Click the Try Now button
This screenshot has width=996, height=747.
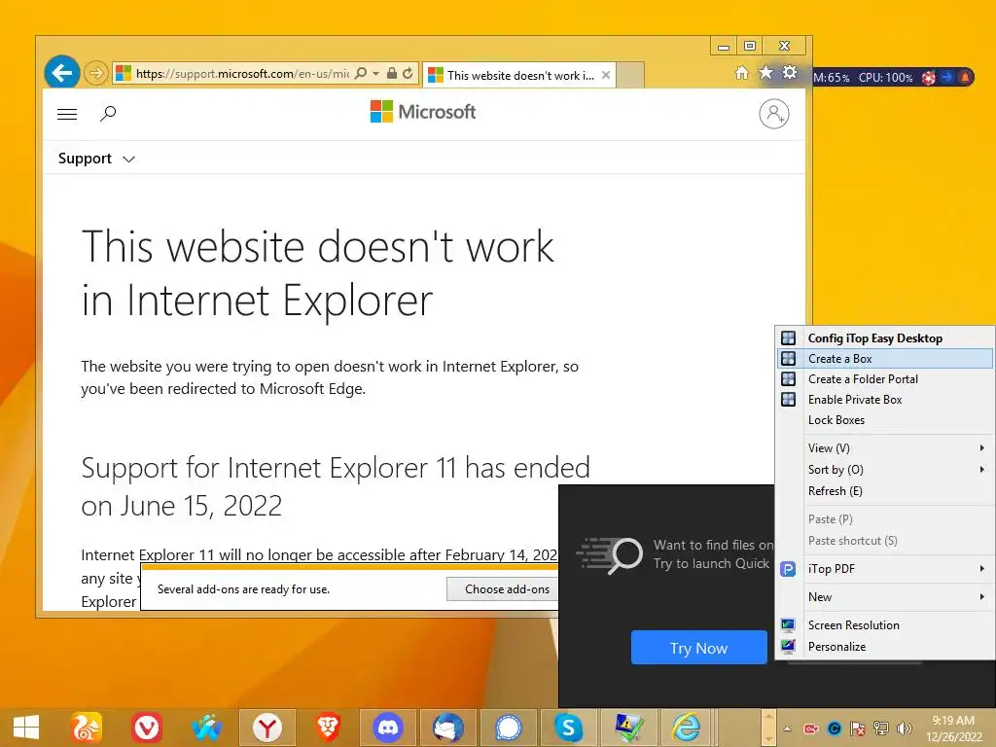click(x=698, y=648)
